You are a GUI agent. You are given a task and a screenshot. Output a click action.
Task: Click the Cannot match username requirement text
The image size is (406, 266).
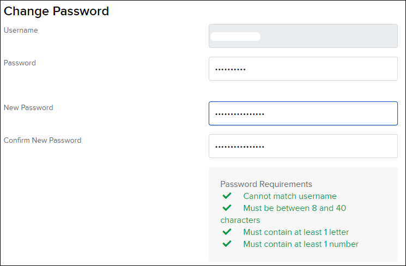point(290,196)
